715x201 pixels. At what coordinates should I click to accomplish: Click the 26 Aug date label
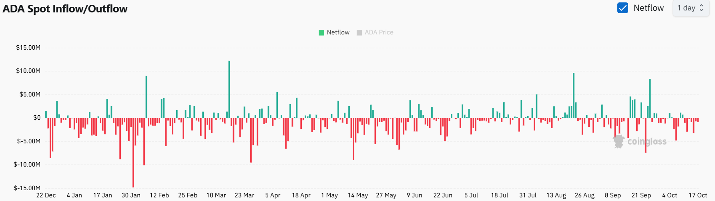pyautogui.click(x=584, y=195)
